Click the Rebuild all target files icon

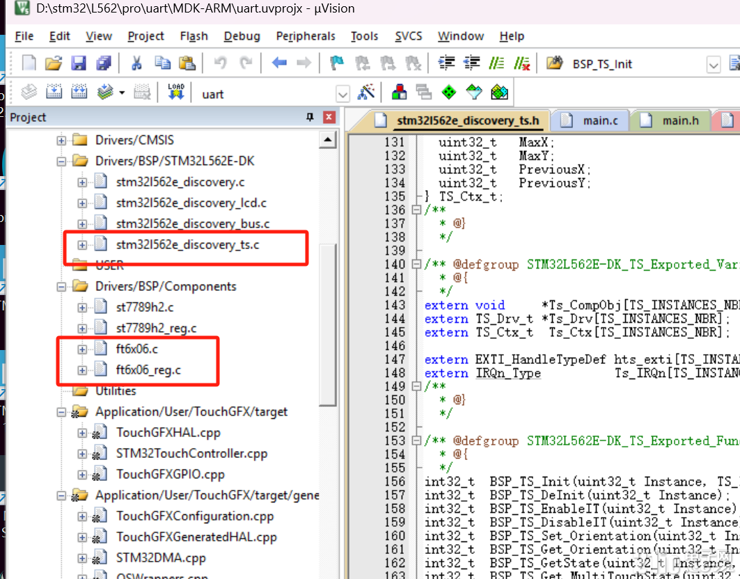79,92
